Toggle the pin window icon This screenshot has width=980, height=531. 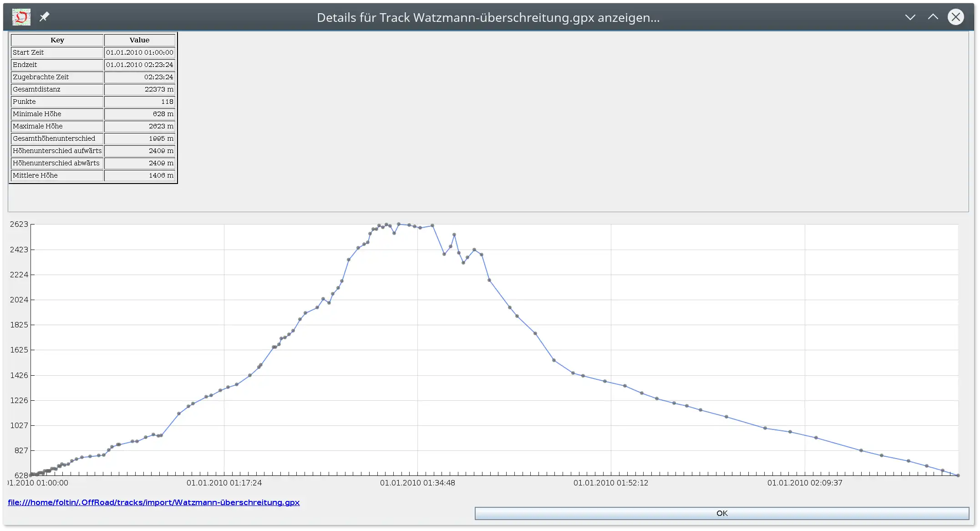[44, 17]
